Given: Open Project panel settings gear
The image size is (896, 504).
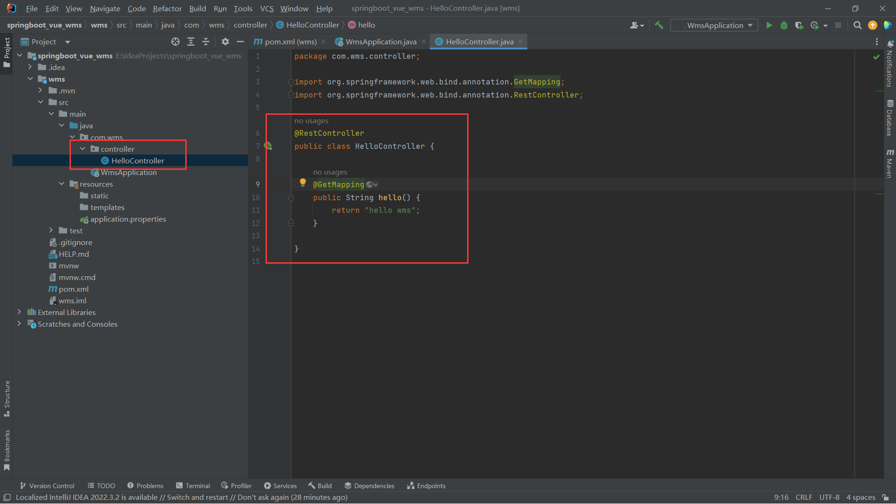Looking at the screenshot, I should pyautogui.click(x=225, y=42).
